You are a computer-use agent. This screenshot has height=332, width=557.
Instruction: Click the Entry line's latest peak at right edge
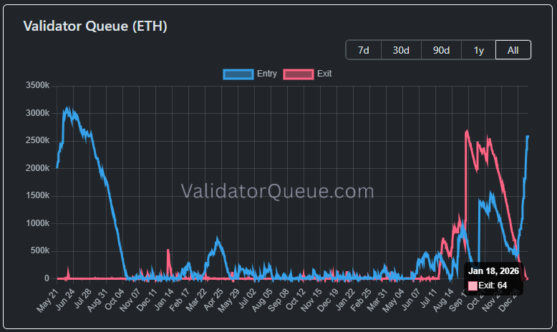[x=528, y=136]
